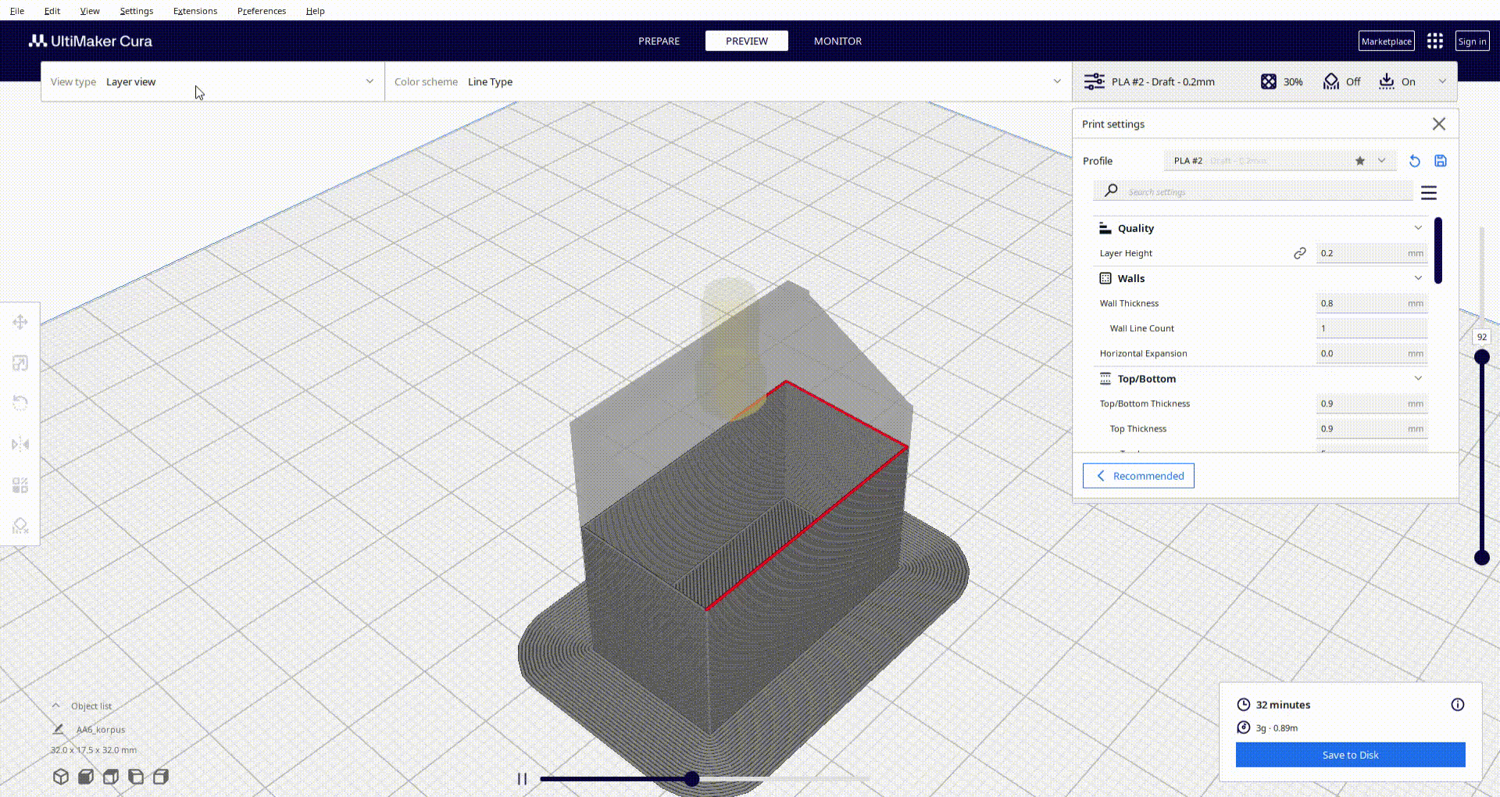Select the Move tool
The width and height of the screenshot is (1500, 797).
point(20,321)
